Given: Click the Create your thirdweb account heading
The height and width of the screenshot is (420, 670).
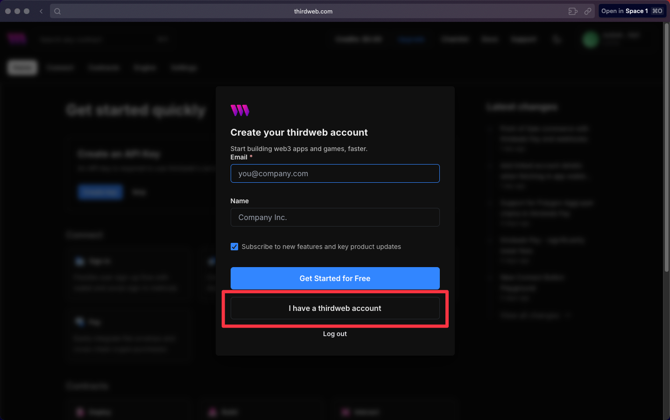Looking at the screenshot, I should point(299,132).
